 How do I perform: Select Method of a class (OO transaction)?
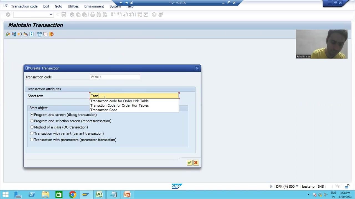coord(32,127)
